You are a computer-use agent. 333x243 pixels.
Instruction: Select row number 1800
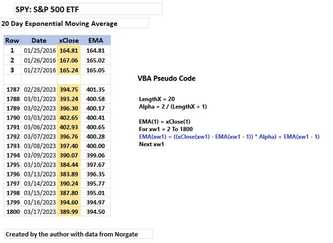12,212
